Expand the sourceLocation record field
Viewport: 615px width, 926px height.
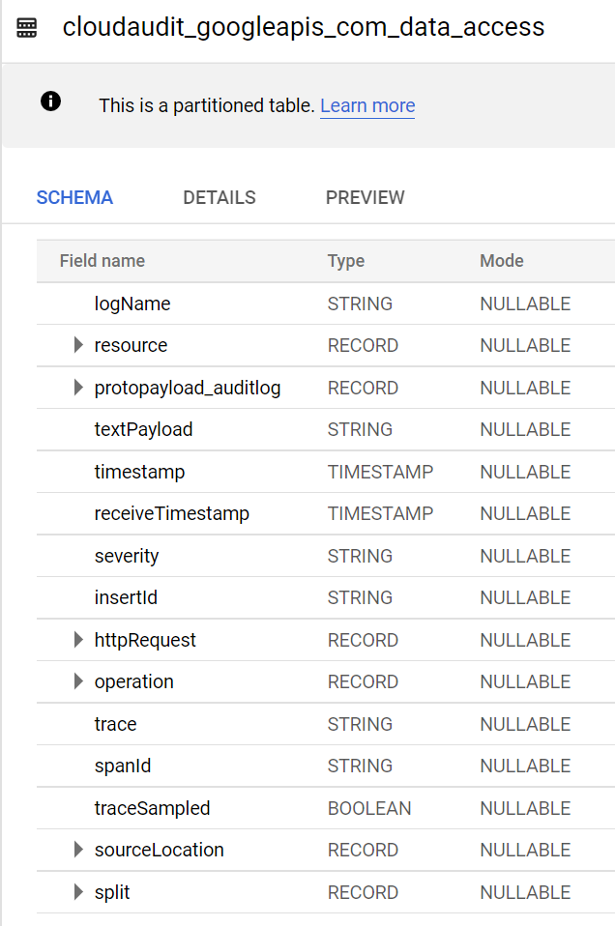pyautogui.click(x=77, y=850)
